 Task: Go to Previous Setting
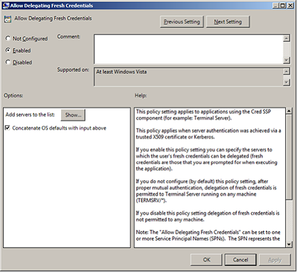click(x=182, y=21)
